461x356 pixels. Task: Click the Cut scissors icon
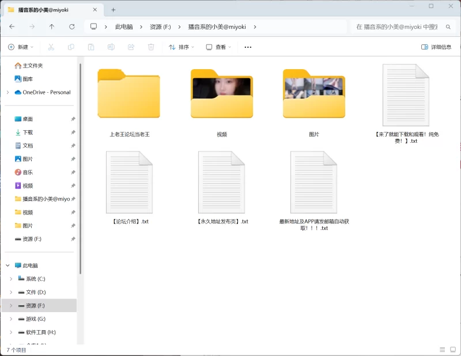pyautogui.click(x=51, y=47)
